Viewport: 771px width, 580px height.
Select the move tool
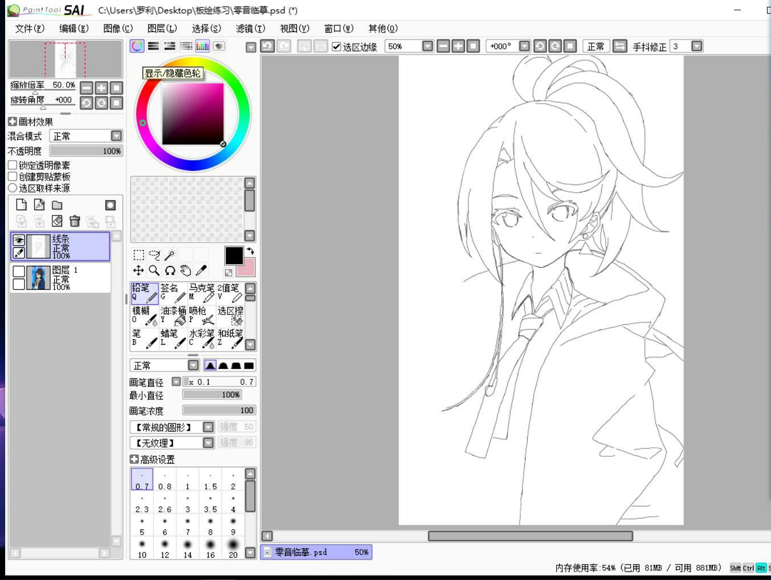[138, 270]
